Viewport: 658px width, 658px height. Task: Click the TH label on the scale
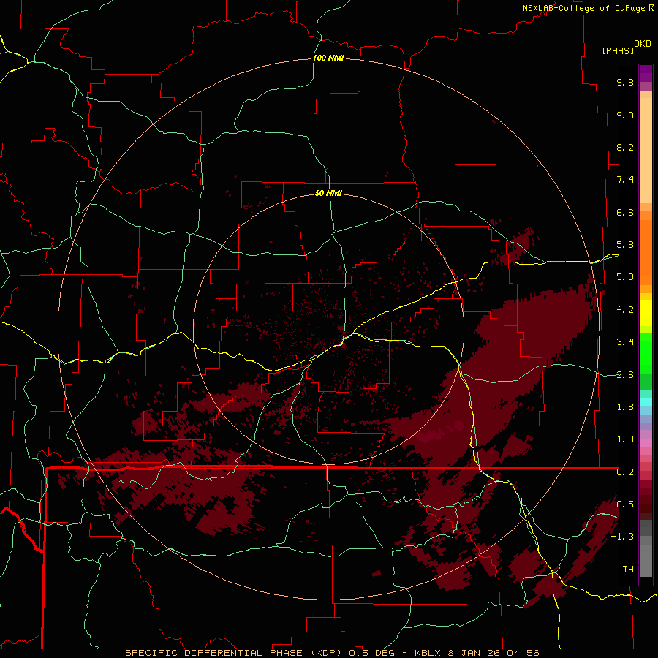(628, 570)
